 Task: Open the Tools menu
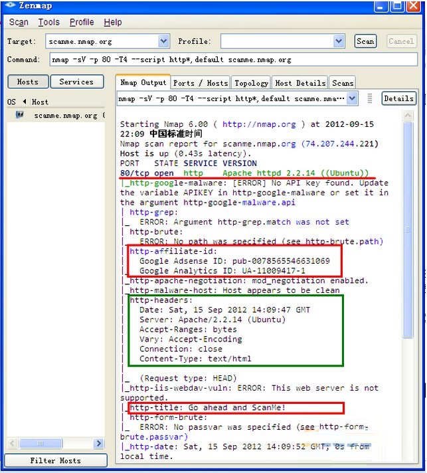point(48,22)
